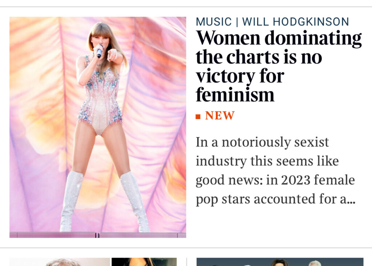
Task: Click the sparkly bodysuit in the photo
Action: pyautogui.click(x=100, y=101)
